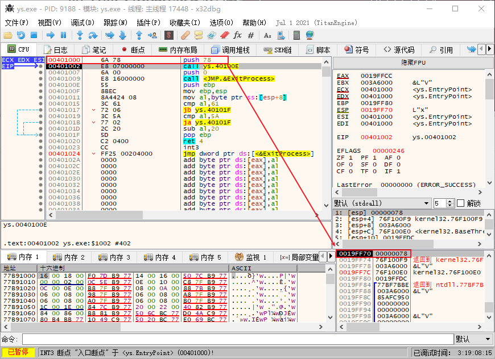Toggle breakpoint bullet at address 0040100E

click(40, 85)
